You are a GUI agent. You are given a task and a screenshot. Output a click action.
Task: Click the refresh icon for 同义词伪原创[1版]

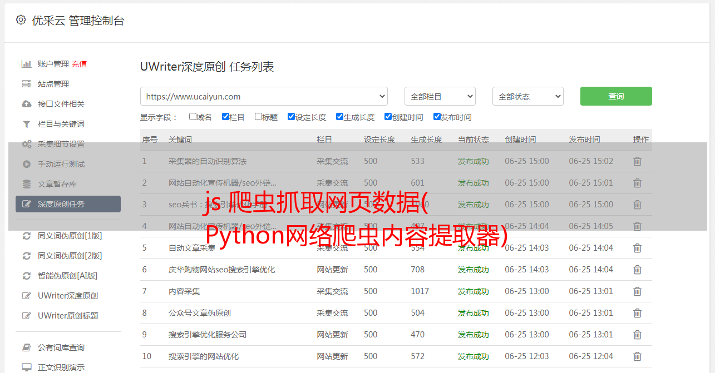(26, 236)
